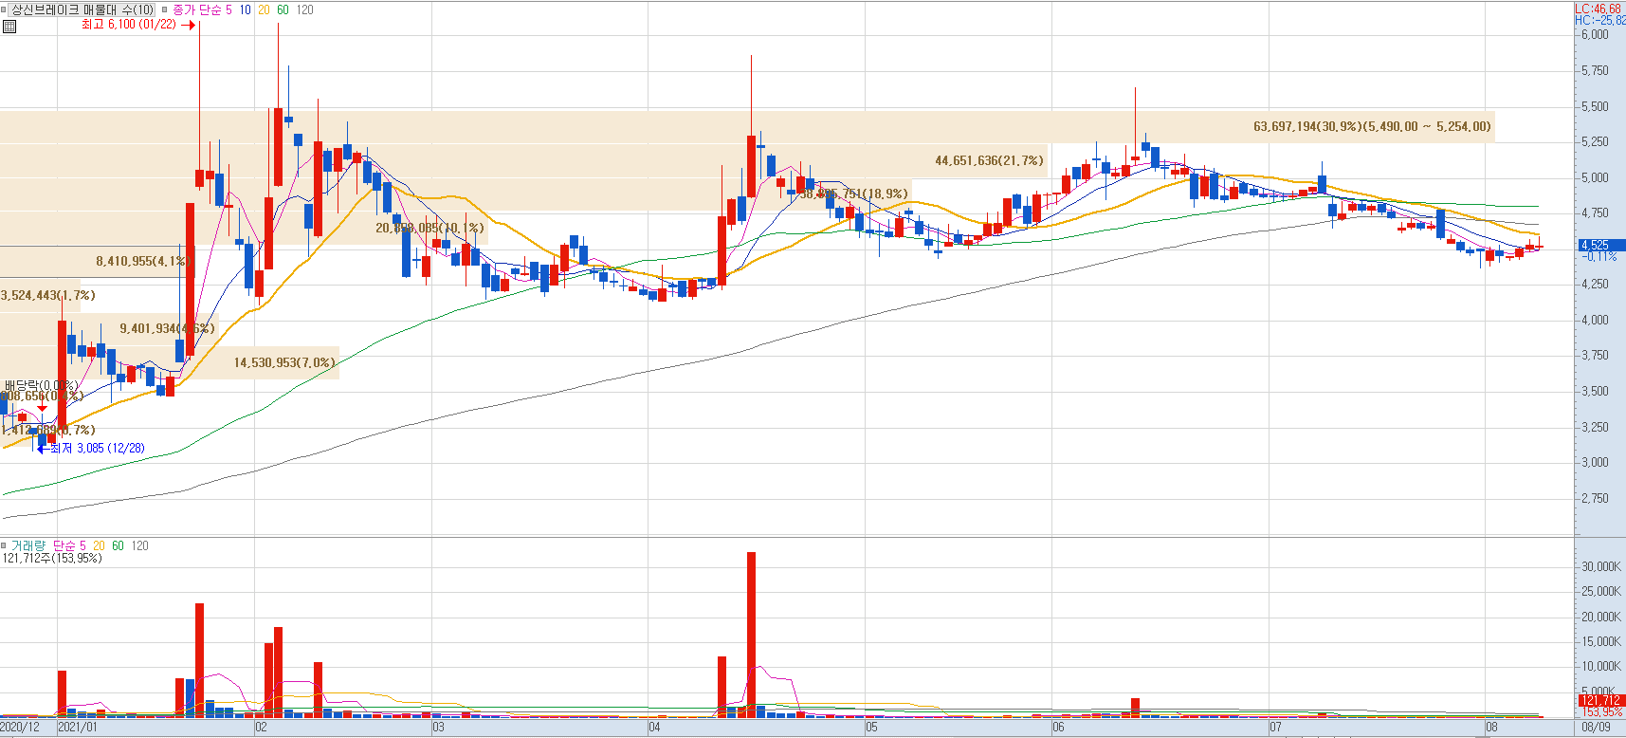Click the 03 month label on date axis
This screenshot has height=738, width=1626.
pos(438,728)
